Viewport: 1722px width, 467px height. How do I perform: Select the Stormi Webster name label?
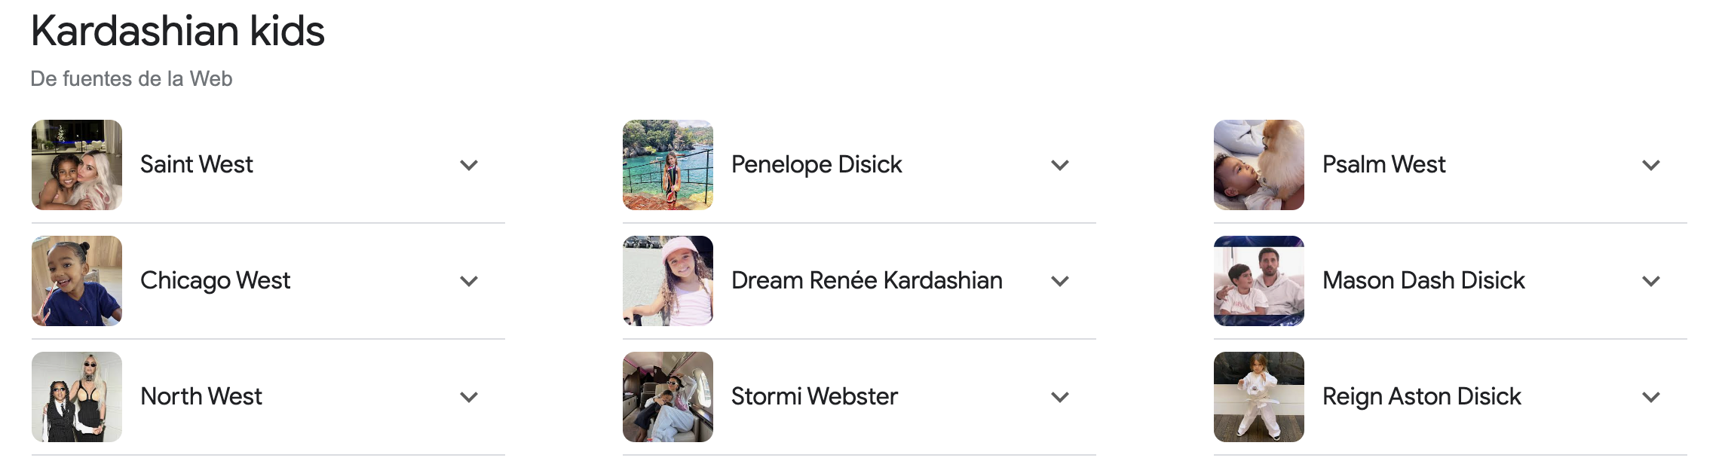point(814,396)
